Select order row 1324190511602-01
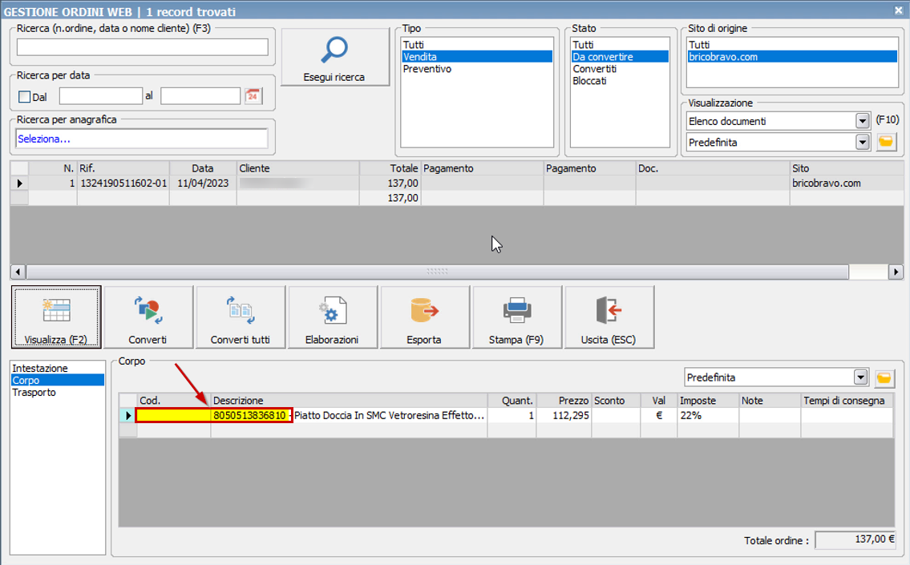This screenshot has width=910, height=565. pos(457,184)
